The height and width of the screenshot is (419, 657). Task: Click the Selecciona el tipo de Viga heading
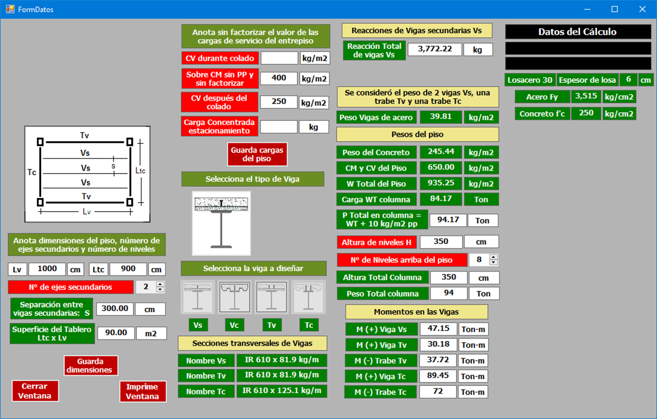tap(253, 179)
